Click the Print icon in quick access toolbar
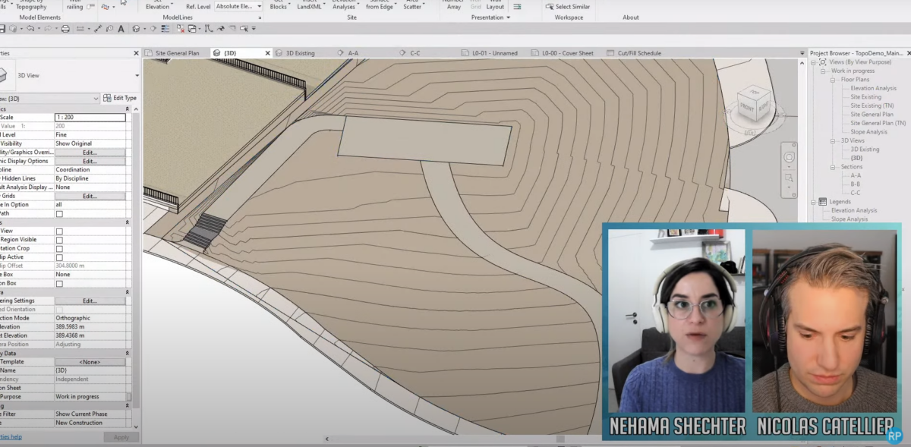The width and height of the screenshot is (911, 447). click(65, 29)
